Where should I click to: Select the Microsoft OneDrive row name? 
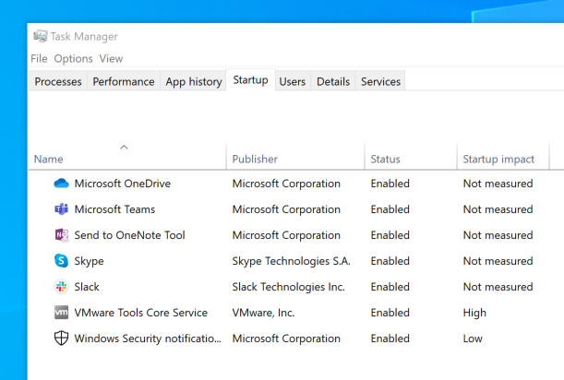point(122,184)
